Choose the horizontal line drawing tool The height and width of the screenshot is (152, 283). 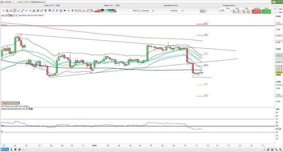26,11
